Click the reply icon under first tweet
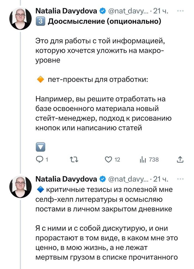194x269 pixels. click(x=40, y=159)
